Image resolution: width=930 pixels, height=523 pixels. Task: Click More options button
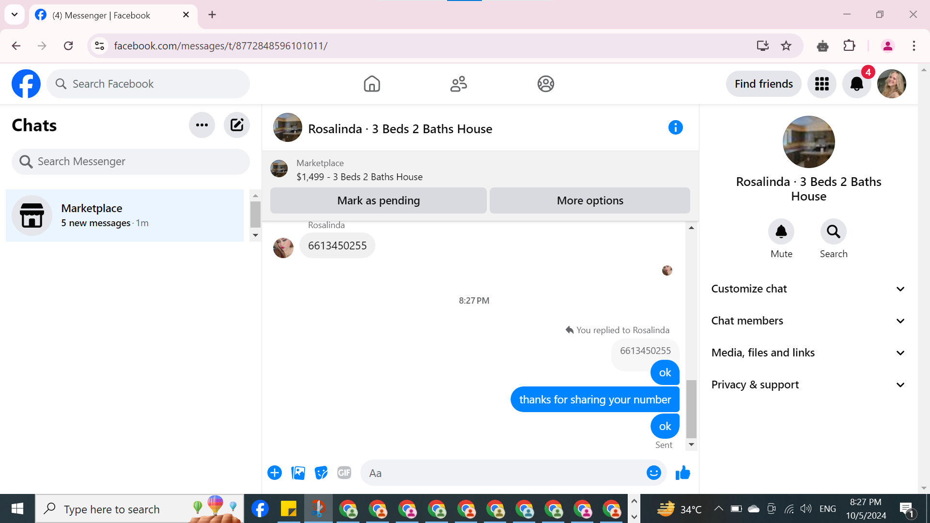[589, 200]
